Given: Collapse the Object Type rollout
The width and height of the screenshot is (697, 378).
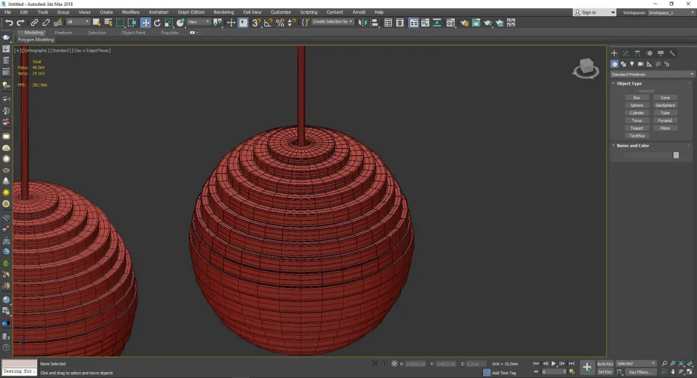Looking at the screenshot, I should click(x=629, y=84).
